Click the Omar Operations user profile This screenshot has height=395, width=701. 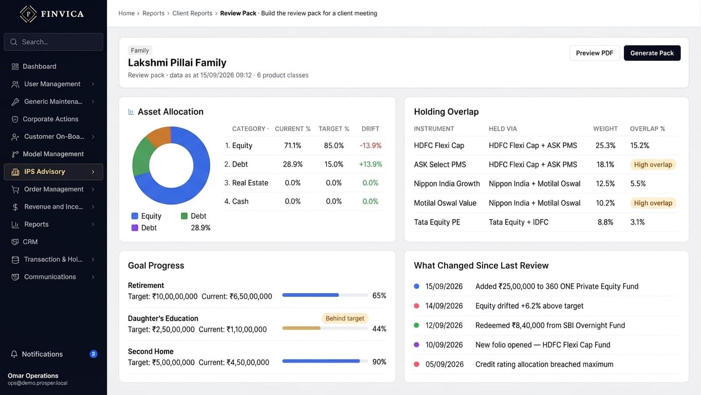tap(38, 379)
